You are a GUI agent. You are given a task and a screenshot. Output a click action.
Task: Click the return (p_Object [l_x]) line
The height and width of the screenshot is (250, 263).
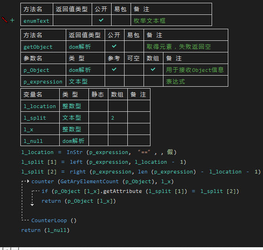[x=79, y=201]
